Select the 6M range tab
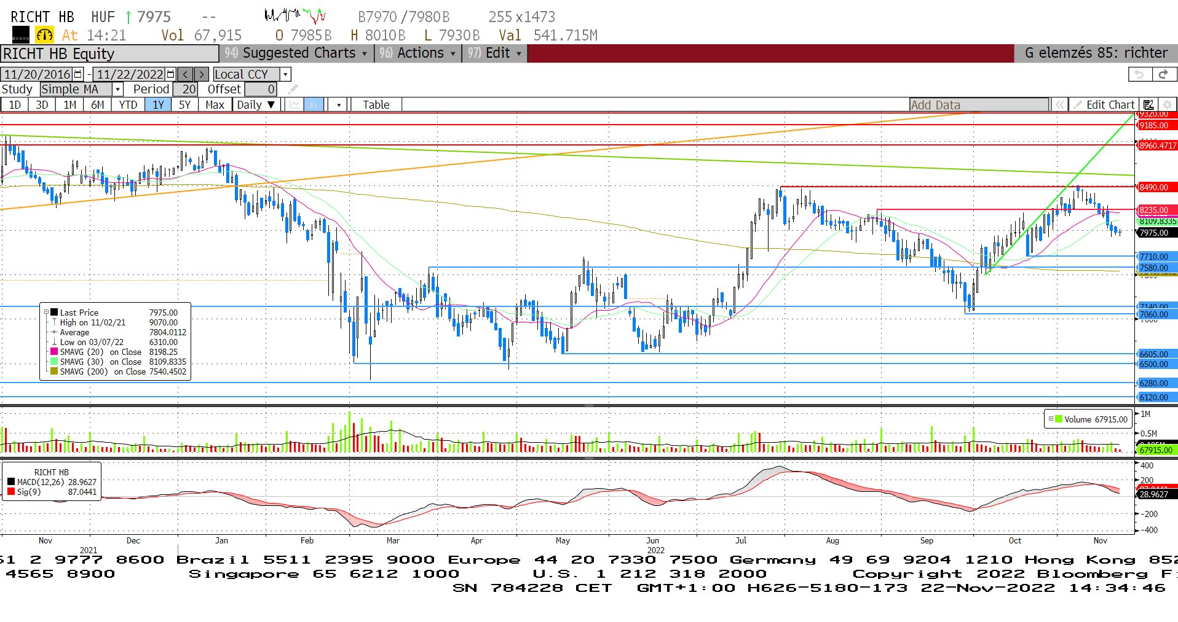 click(97, 105)
